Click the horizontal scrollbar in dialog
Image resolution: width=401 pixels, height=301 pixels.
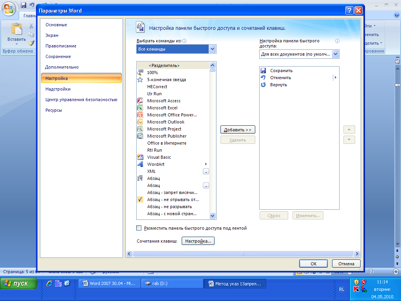tap(243, 254)
